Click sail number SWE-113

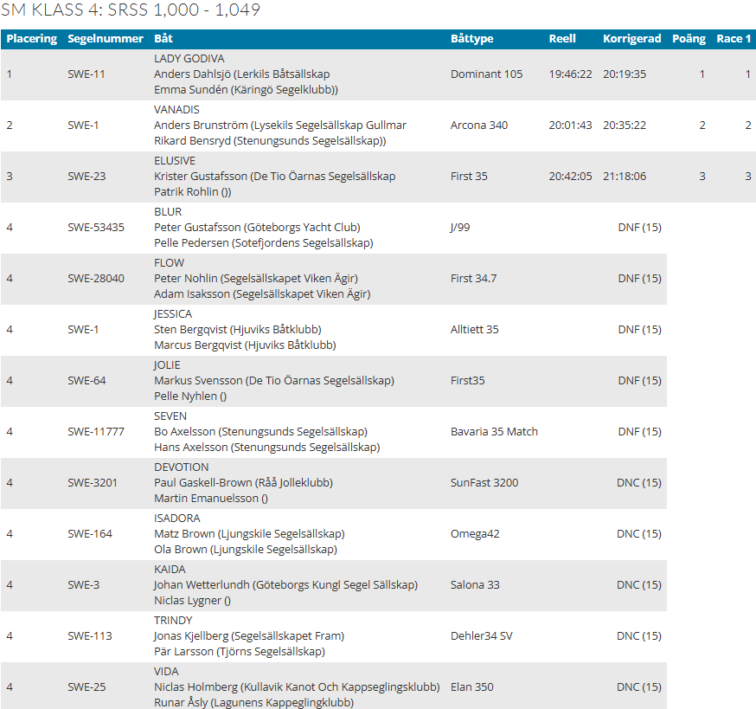point(90,636)
